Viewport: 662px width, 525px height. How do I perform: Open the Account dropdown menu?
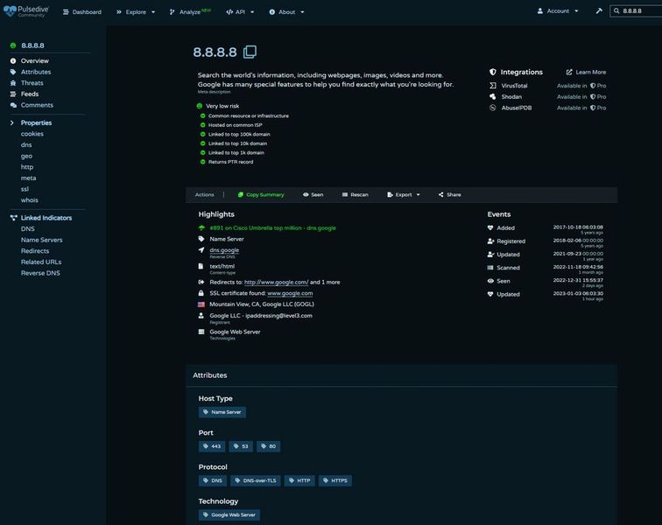pos(558,11)
